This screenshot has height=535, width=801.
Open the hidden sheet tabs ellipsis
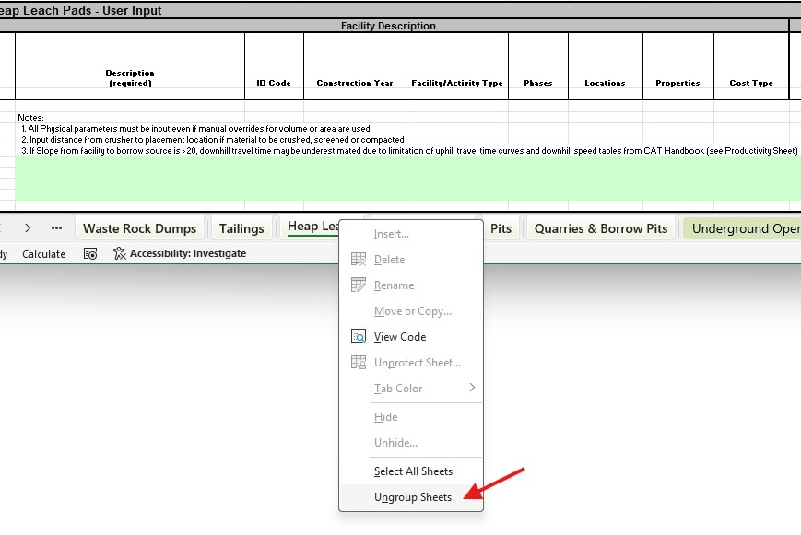(x=57, y=228)
